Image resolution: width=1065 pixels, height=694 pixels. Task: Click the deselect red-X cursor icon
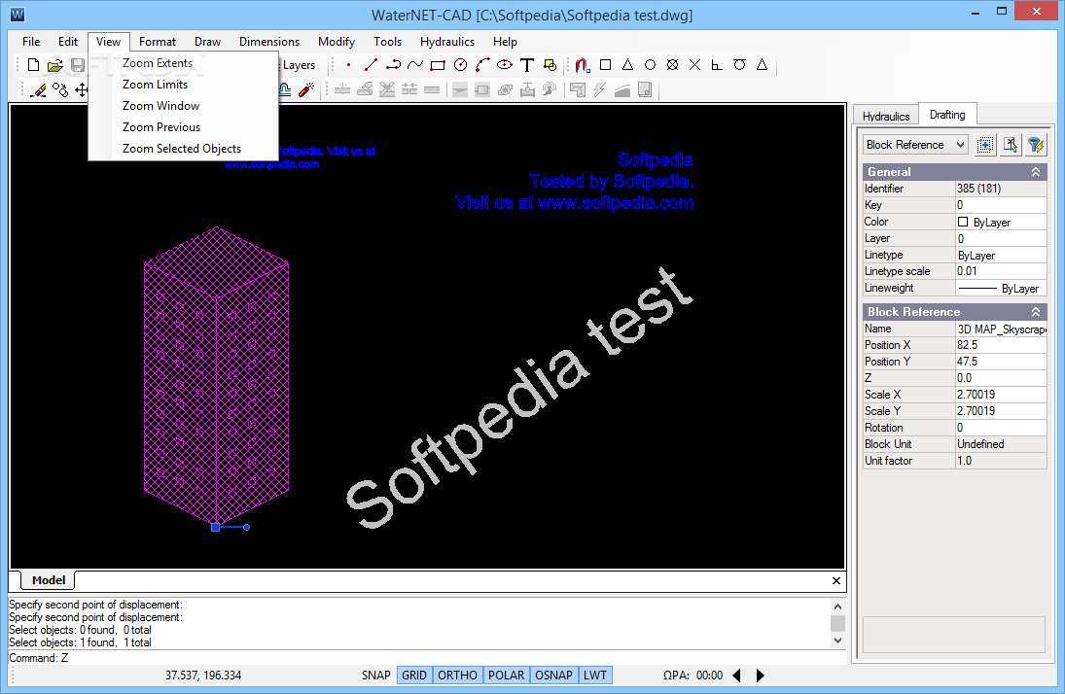click(x=1010, y=145)
